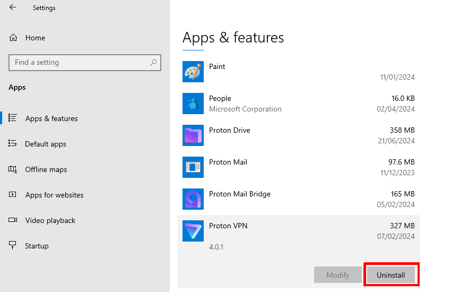Focus the Find a setting search field
469x292 pixels.
(x=85, y=63)
